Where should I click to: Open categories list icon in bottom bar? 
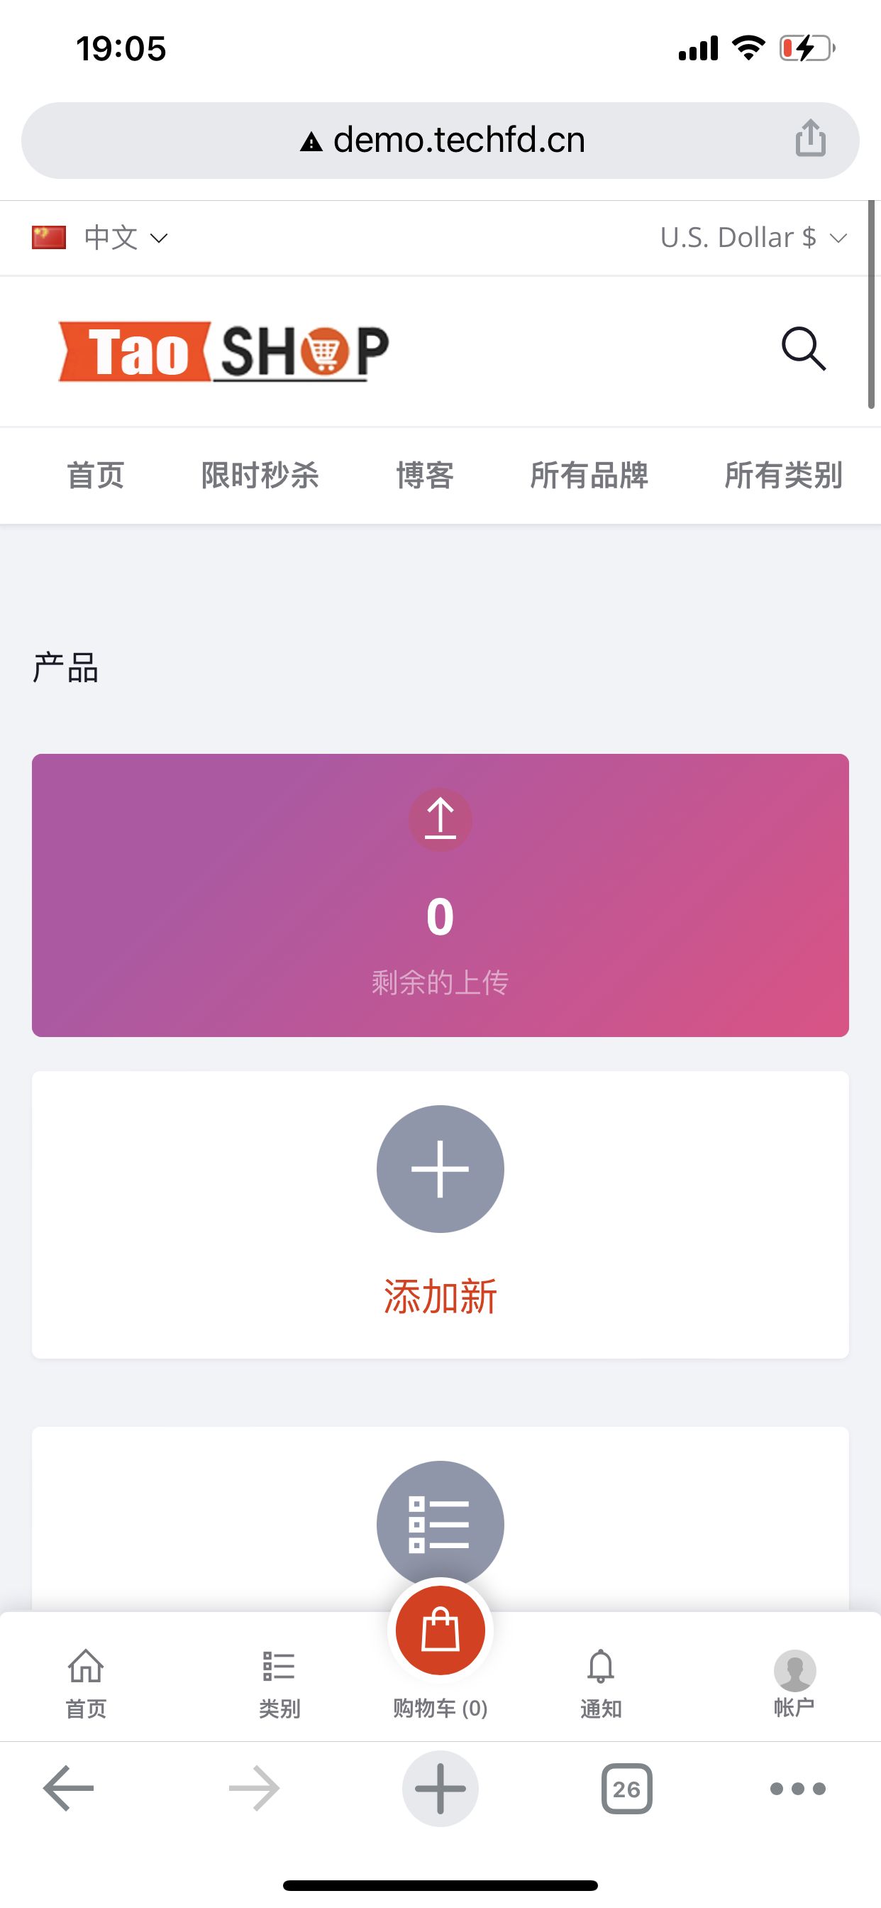279,1682
